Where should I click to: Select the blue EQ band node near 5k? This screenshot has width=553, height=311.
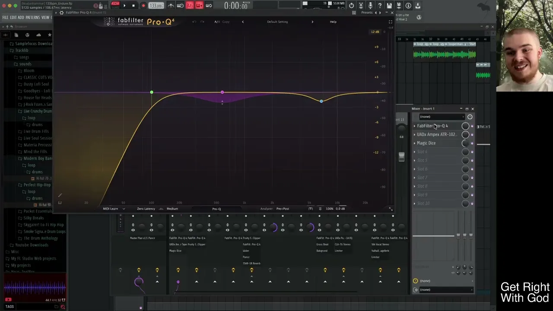coord(321,101)
